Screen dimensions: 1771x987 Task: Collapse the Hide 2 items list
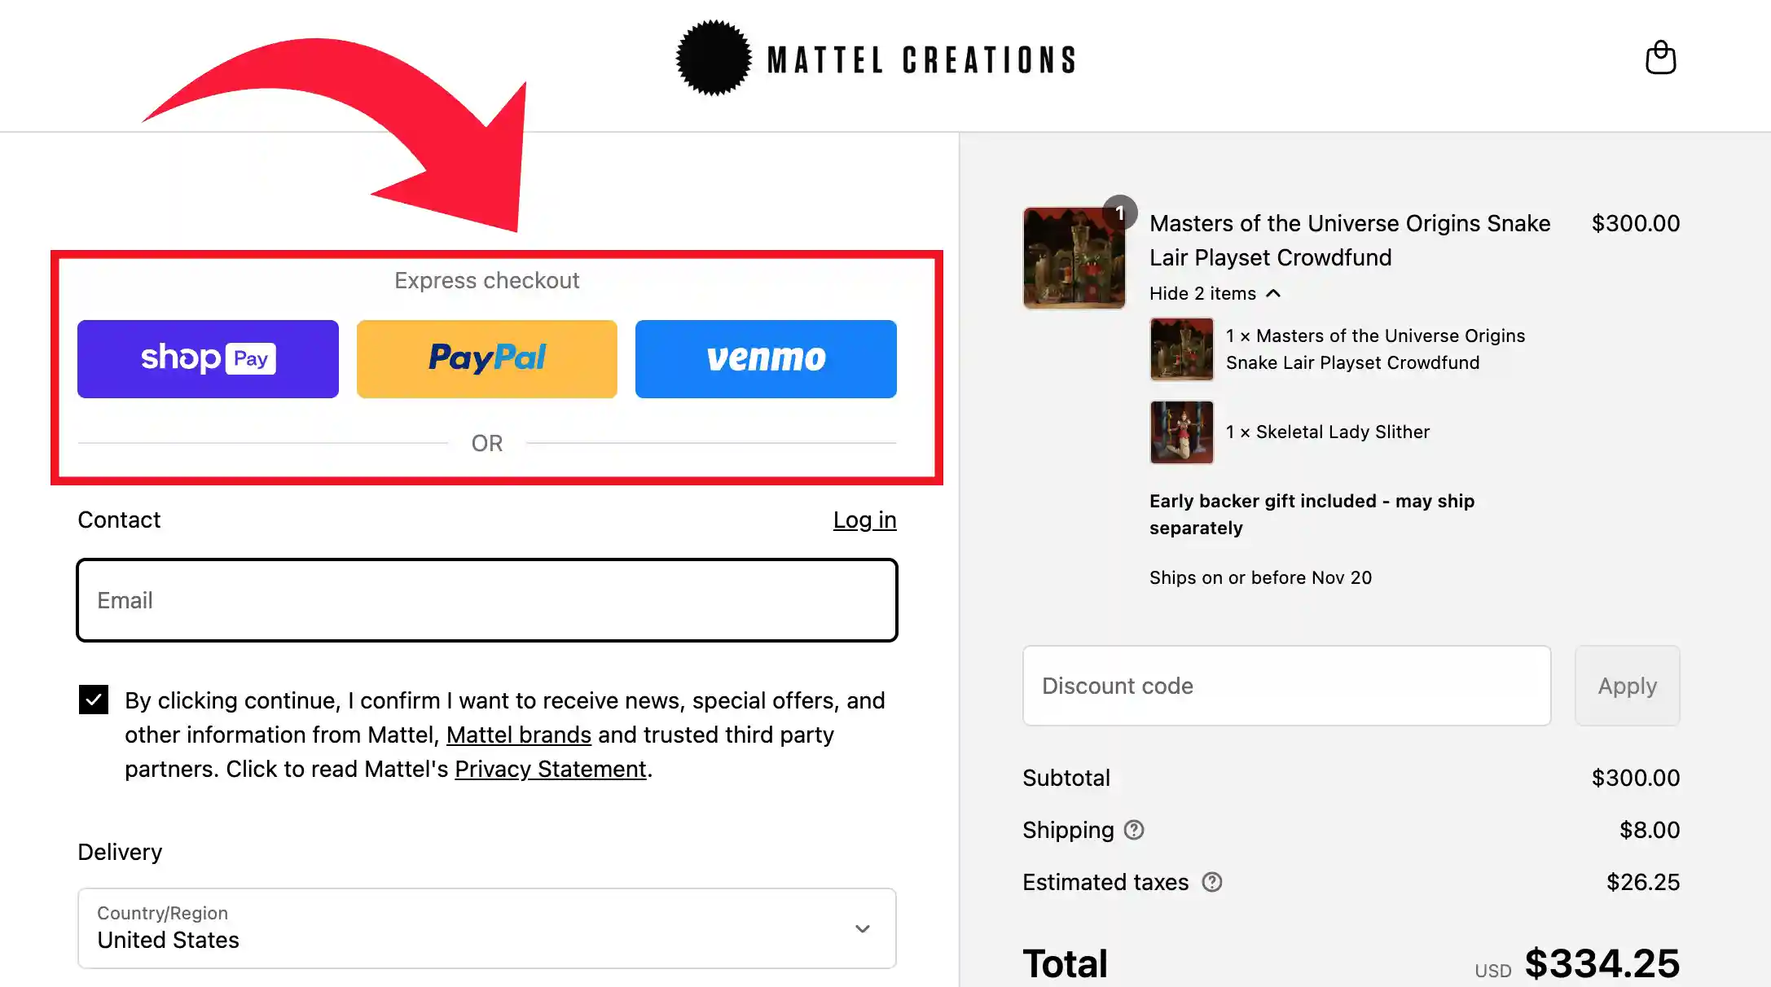(x=1215, y=293)
